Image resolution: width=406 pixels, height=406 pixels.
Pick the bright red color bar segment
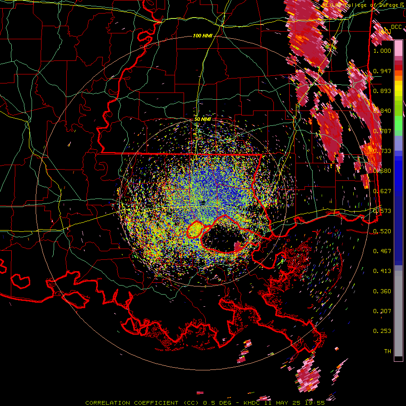[398, 68]
